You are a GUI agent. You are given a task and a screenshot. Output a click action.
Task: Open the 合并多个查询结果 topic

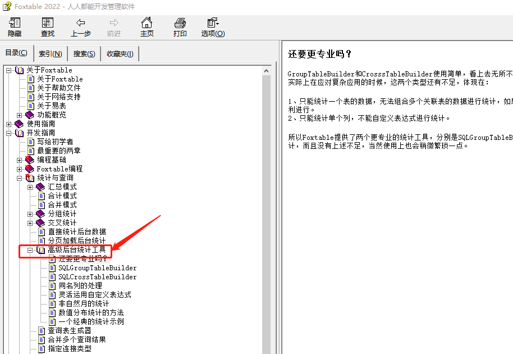[x=77, y=339]
